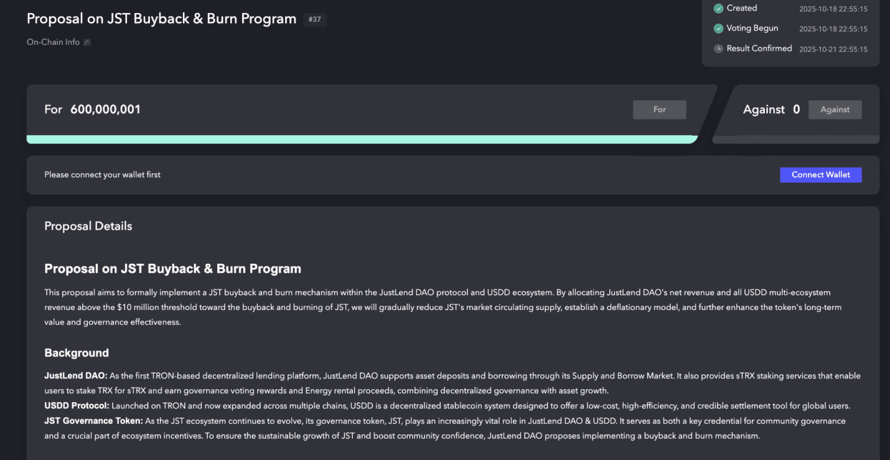Image resolution: width=890 pixels, height=460 pixels.
Task: Click the 600,000,001 For vote count
Action: coord(105,110)
